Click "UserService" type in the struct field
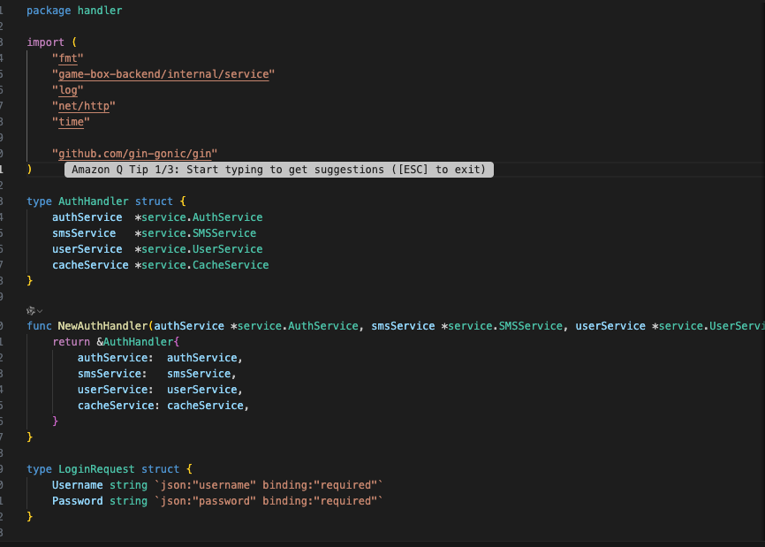 click(227, 249)
